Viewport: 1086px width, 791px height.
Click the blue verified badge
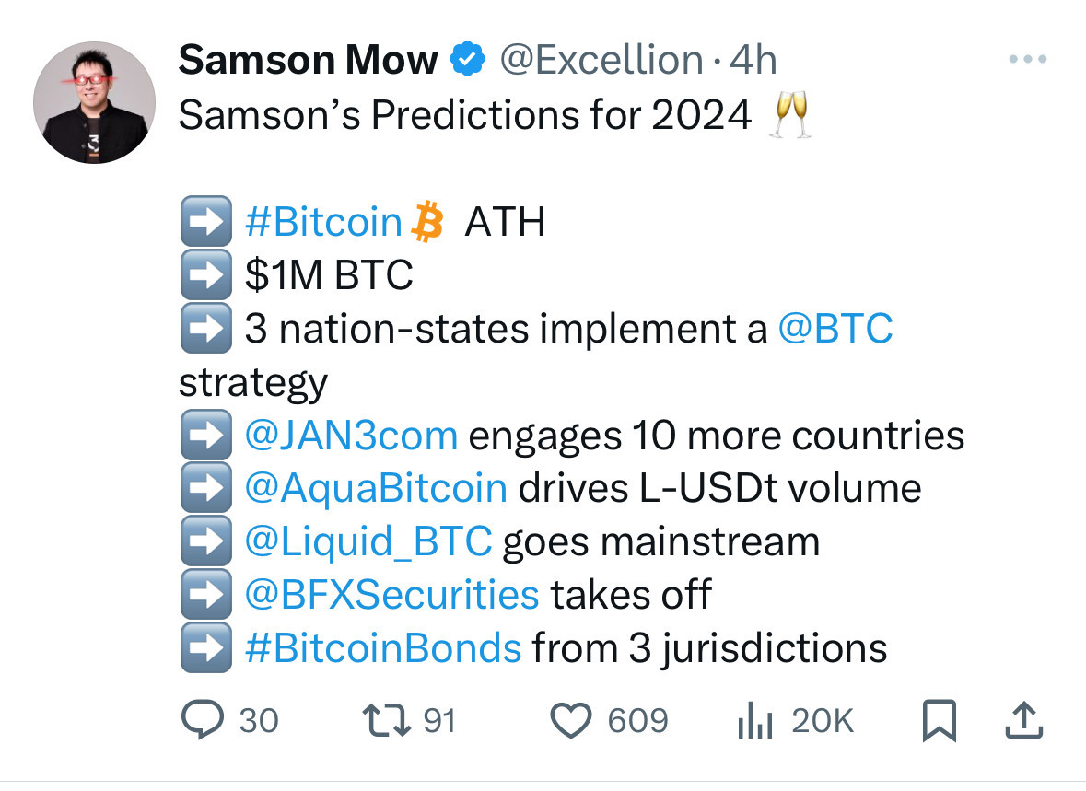coord(468,59)
